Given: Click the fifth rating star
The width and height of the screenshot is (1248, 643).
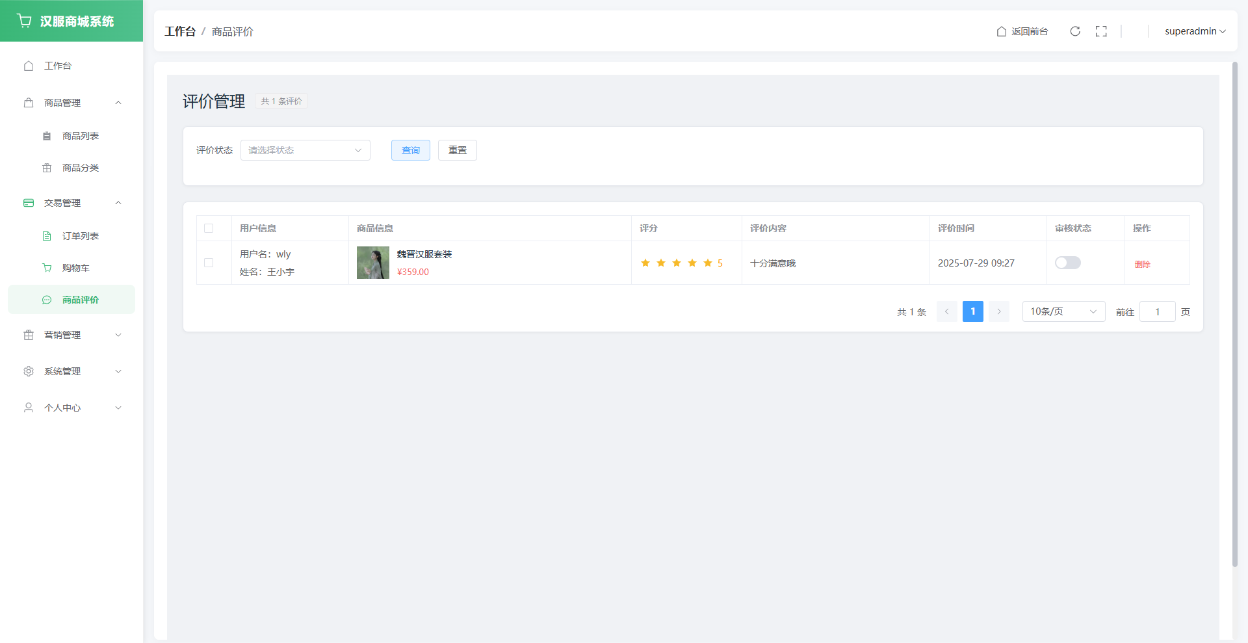Looking at the screenshot, I should 708,263.
